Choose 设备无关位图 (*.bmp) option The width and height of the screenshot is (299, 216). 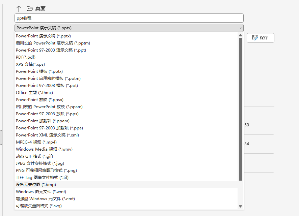click(x=36, y=185)
